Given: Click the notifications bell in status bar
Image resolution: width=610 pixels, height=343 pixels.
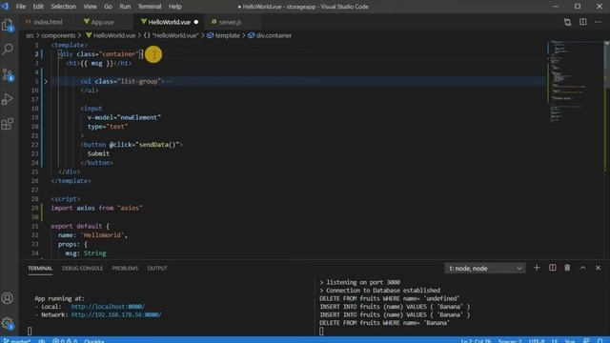Looking at the screenshot, I should tap(600, 340).
